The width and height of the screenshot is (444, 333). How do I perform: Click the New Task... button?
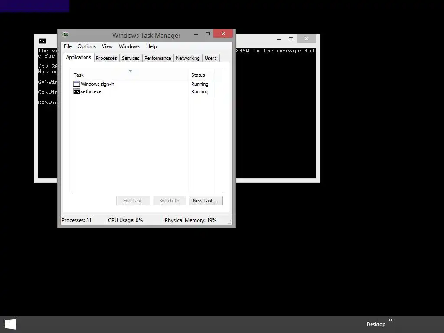pyautogui.click(x=206, y=200)
